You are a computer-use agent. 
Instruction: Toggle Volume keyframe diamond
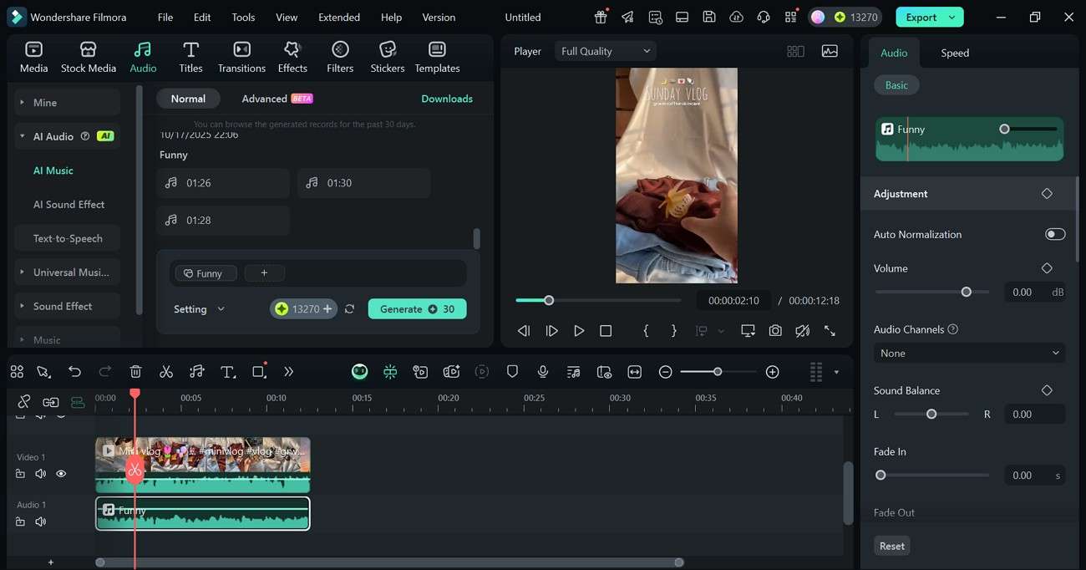click(1047, 268)
